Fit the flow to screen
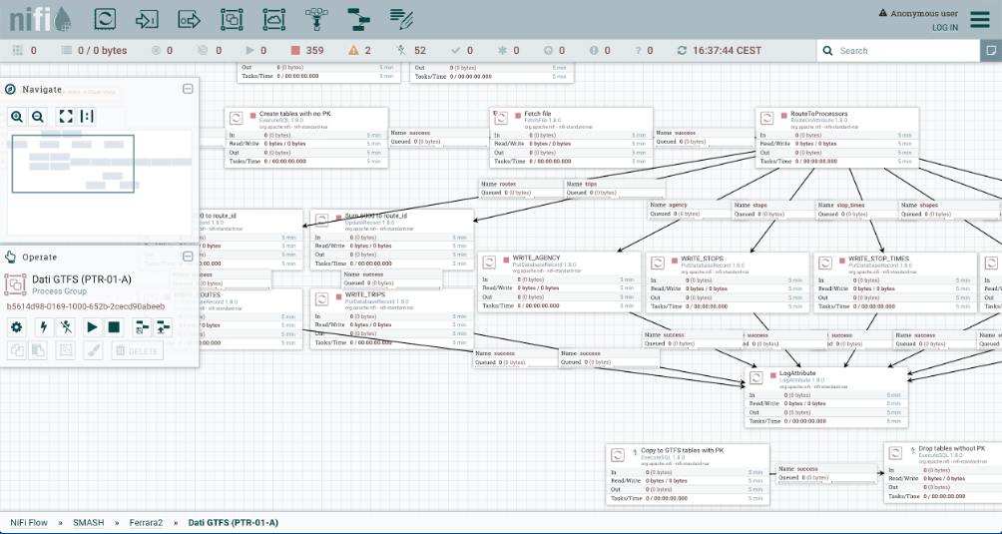The image size is (1002, 534). point(66,116)
